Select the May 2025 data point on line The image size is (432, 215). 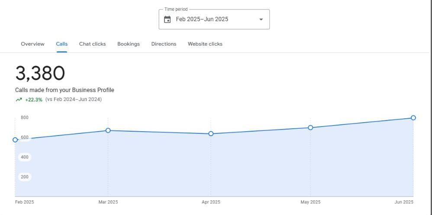click(310, 127)
